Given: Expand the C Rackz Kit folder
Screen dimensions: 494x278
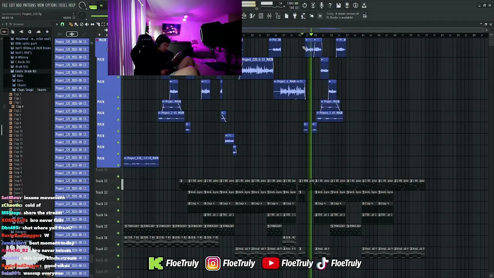Looking at the screenshot, I should 20,62.
